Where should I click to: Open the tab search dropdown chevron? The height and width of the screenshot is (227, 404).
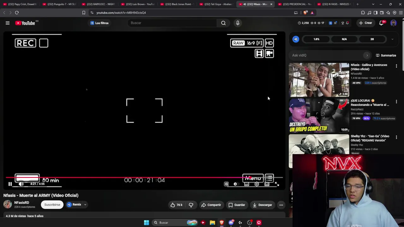point(373,4)
